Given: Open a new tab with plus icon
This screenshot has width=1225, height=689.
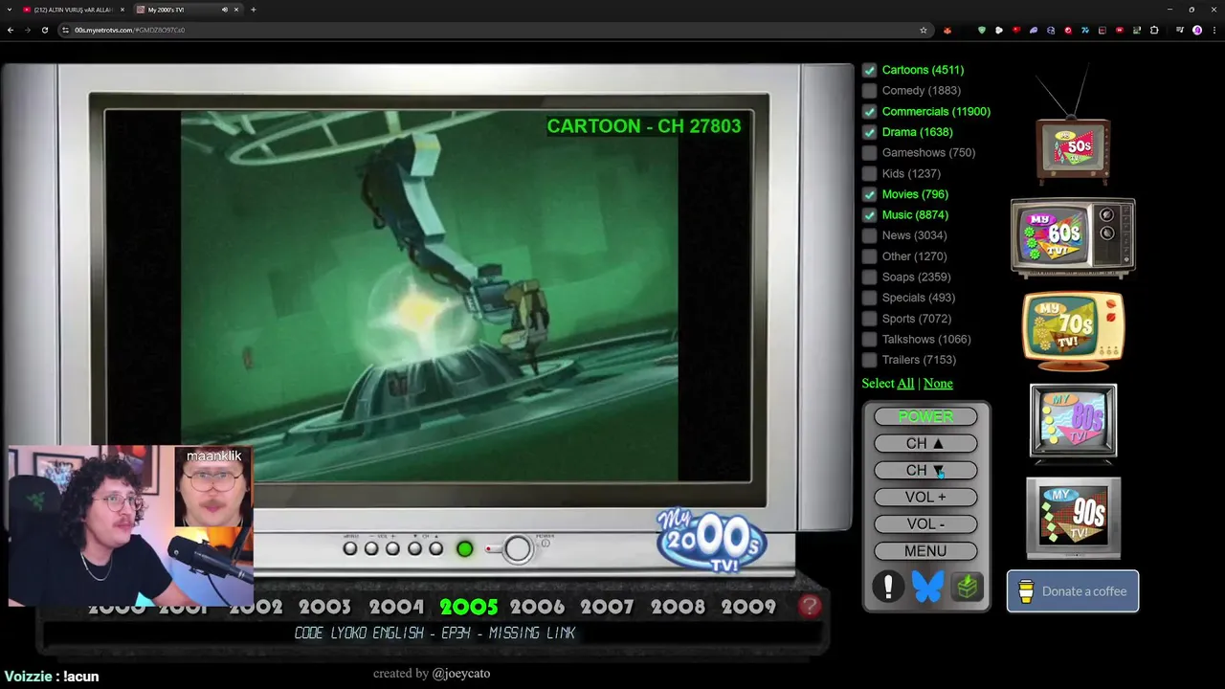Looking at the screenshot, I should (253, 10).
